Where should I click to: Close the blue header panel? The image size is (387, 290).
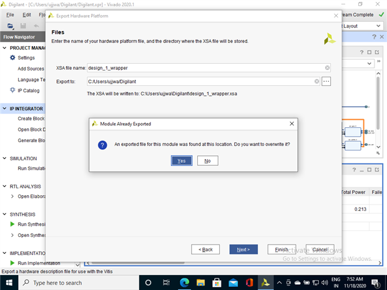(382, 37)
